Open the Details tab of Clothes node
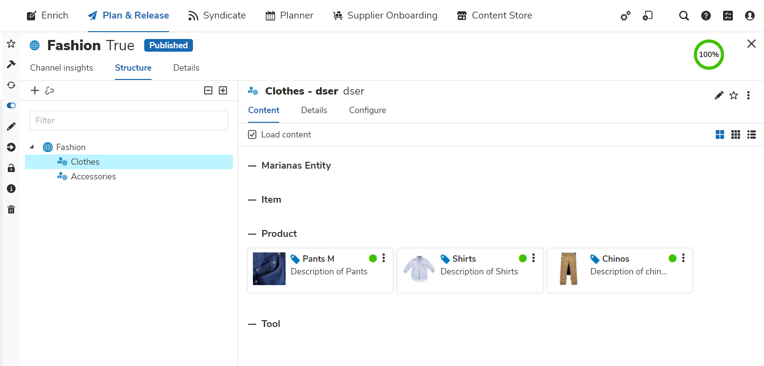This screenshot has height=366, width=764. [x=314, y=110]
